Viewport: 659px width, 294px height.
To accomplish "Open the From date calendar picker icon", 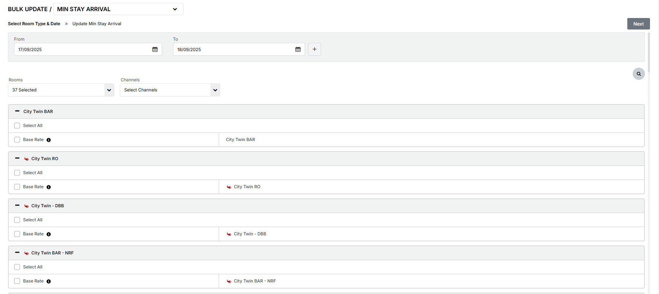I will click(155, 49).
